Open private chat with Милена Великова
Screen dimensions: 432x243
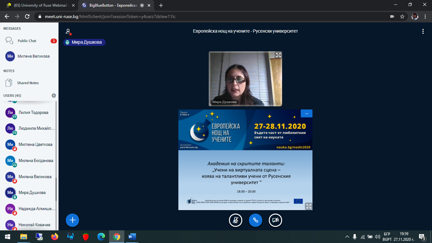33,56
